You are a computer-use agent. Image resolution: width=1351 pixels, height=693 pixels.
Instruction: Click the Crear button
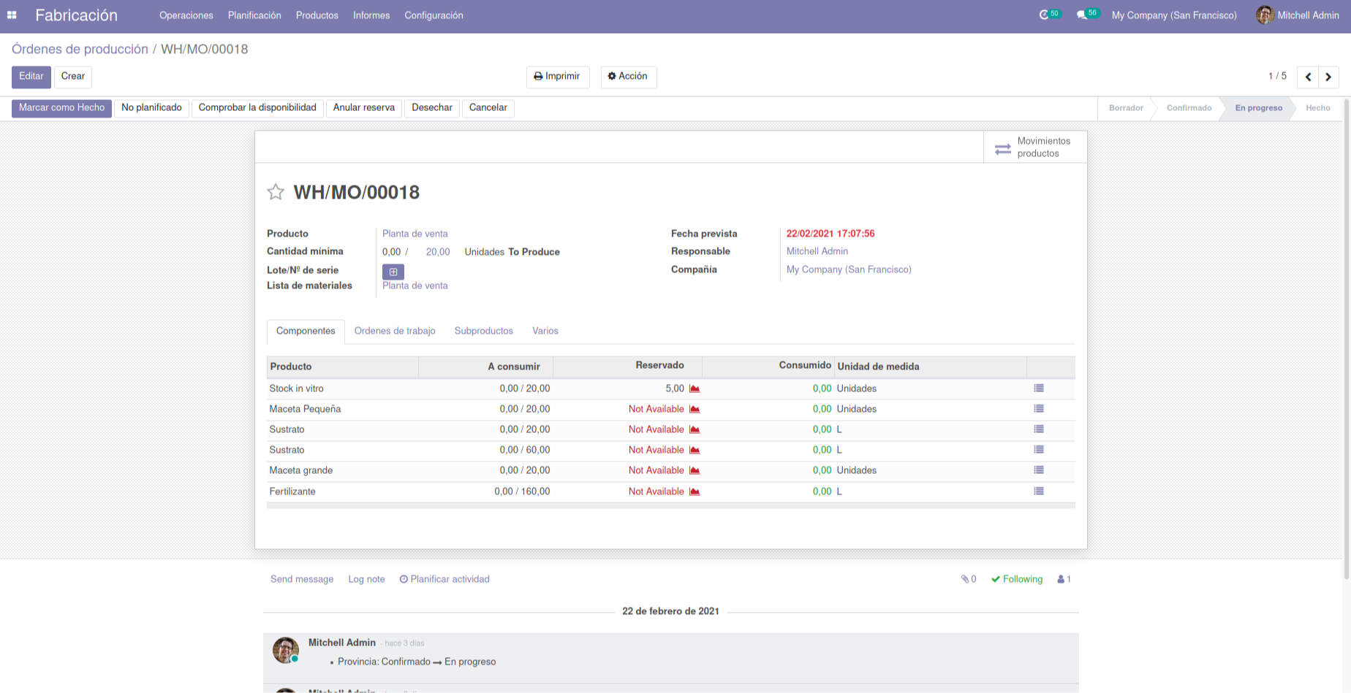coord(73,77)
